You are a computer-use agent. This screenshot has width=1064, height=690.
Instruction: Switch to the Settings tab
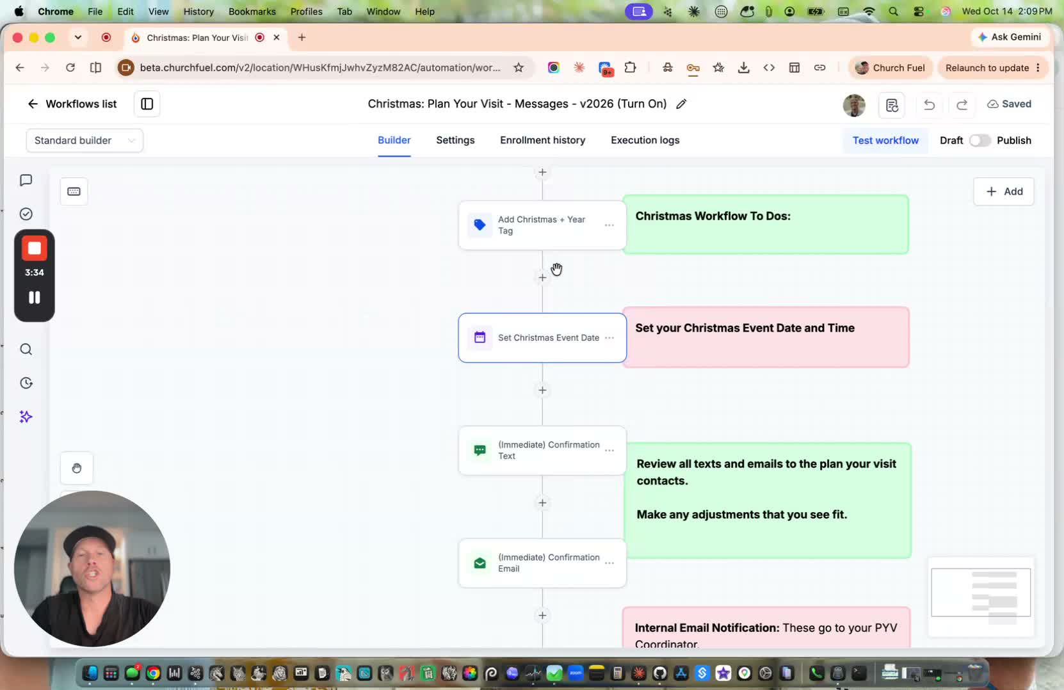(455, 140)
